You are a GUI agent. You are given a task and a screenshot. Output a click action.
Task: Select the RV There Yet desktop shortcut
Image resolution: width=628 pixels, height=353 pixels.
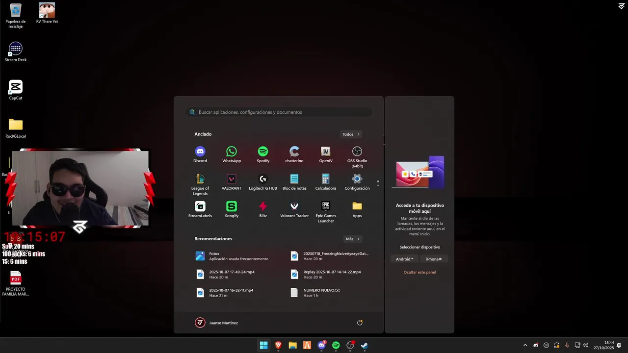click(47, 14)
